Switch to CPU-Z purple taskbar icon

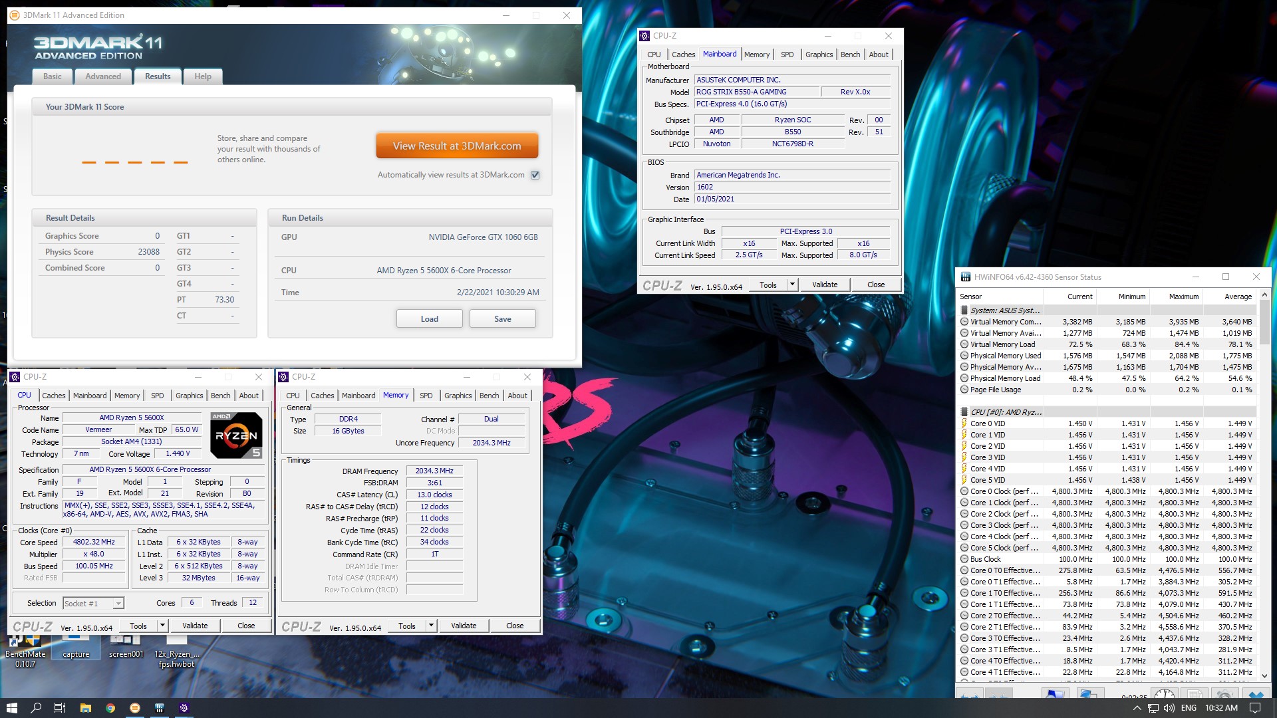click(x=184, y=708)
